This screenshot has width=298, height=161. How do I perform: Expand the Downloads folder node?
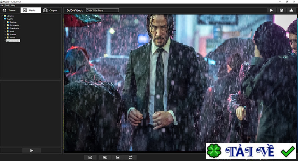point(5,28)
